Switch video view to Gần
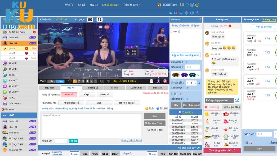This screenshot has height=156, width=277. click(x=60, y=81)
